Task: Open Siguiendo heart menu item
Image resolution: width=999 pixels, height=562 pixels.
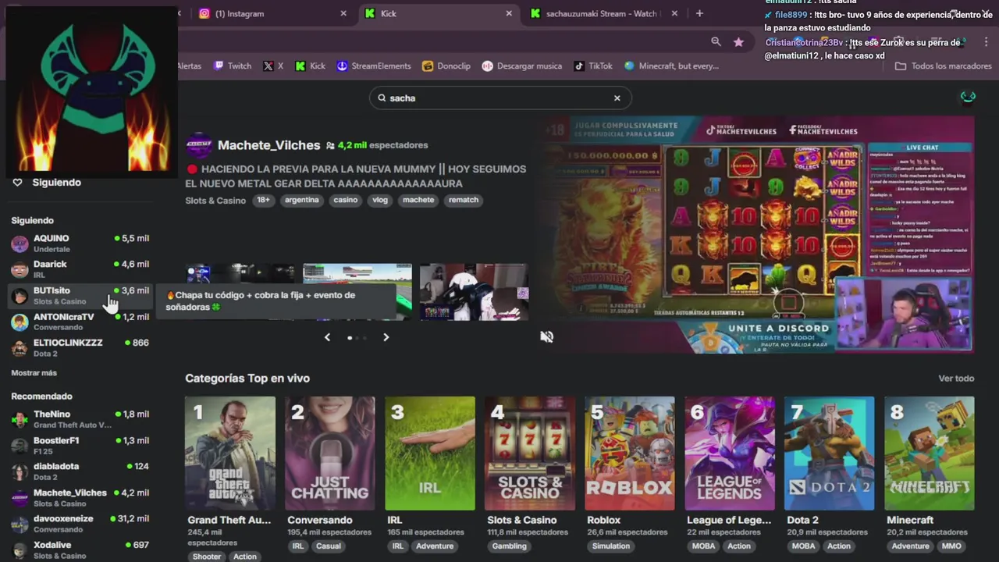Action: (x=47, y=182)
